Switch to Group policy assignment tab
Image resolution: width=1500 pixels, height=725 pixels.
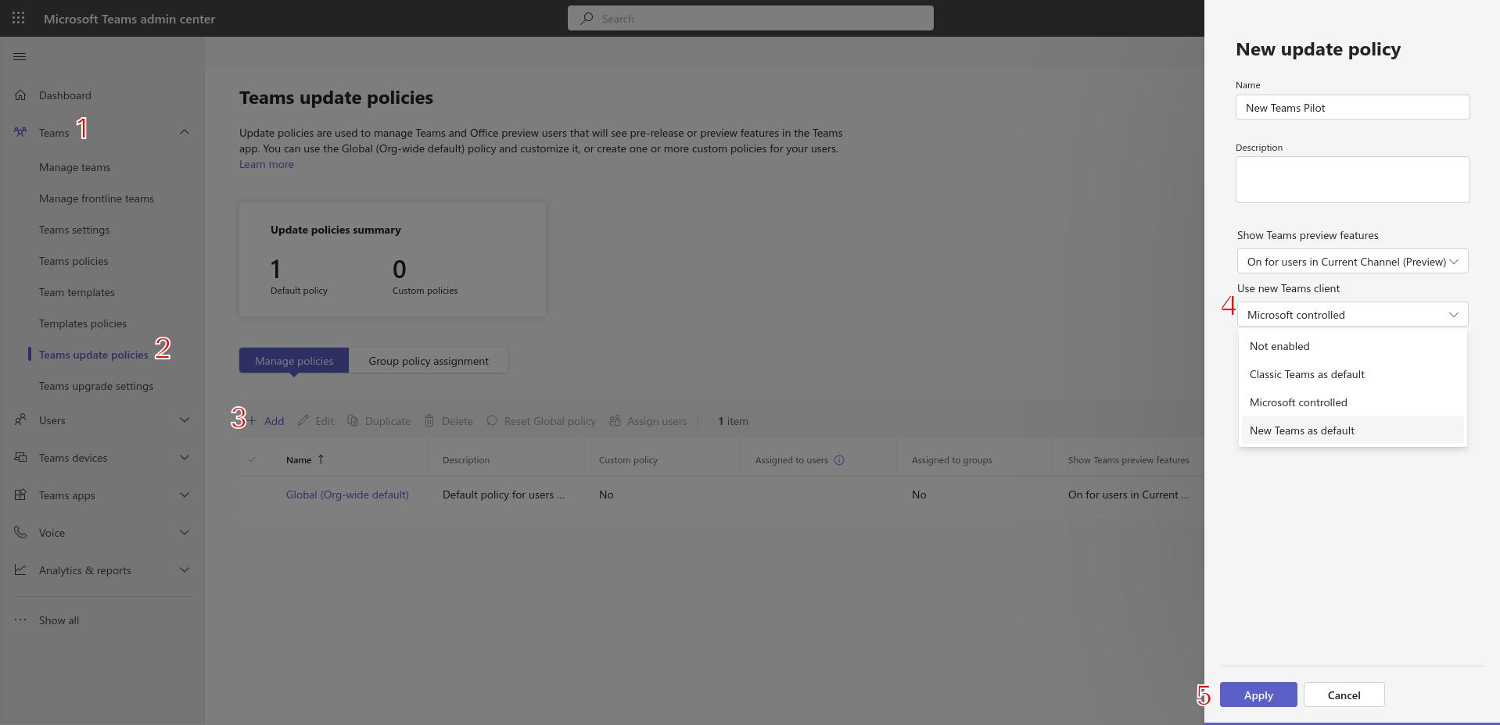point(429,361)
